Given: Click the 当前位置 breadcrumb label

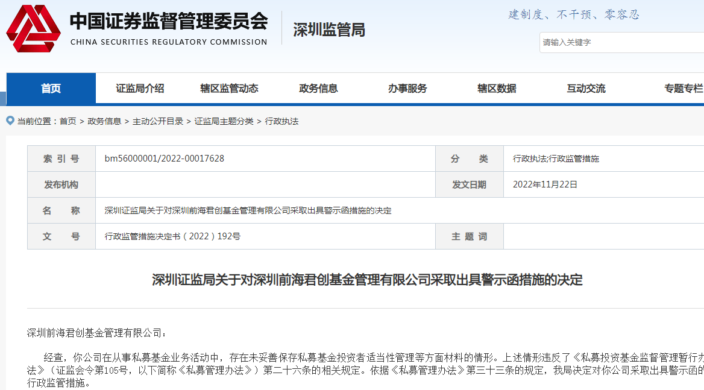Looking at the screenshot, I should (x=34, y=121).
